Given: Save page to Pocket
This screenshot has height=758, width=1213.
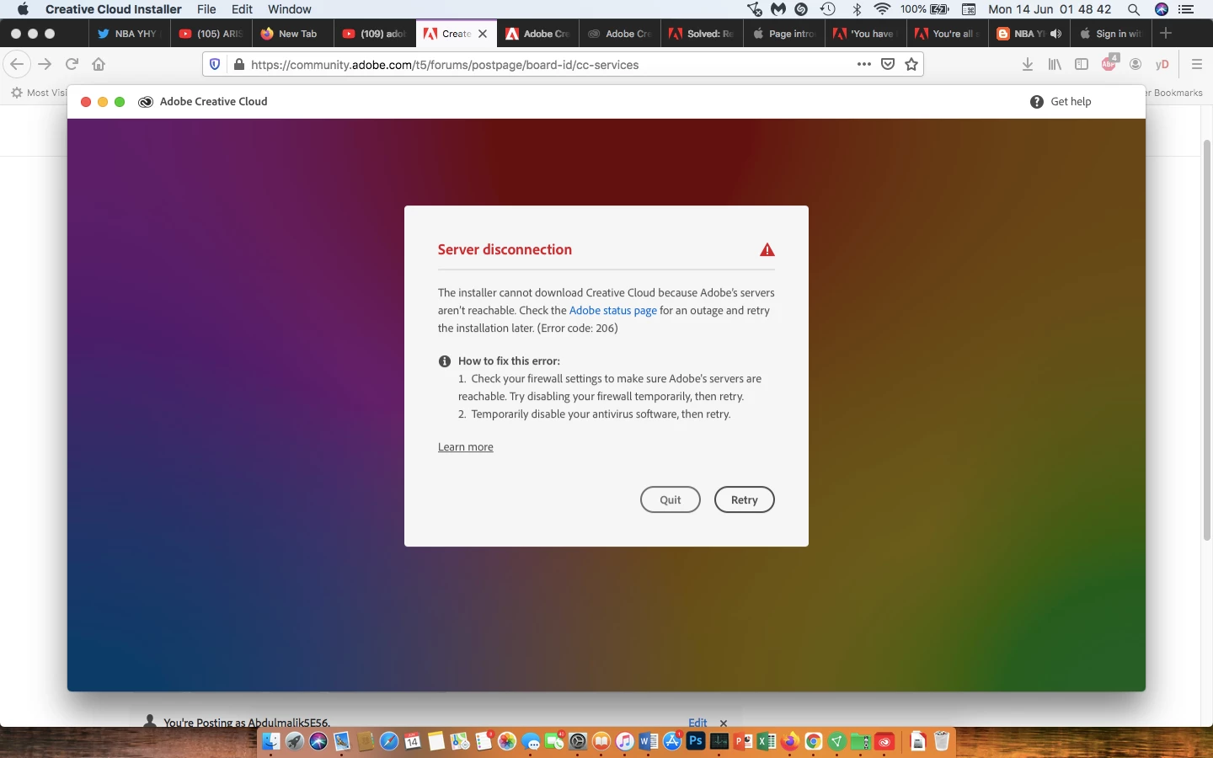Looking at the screenshot, I should [888, 64].
